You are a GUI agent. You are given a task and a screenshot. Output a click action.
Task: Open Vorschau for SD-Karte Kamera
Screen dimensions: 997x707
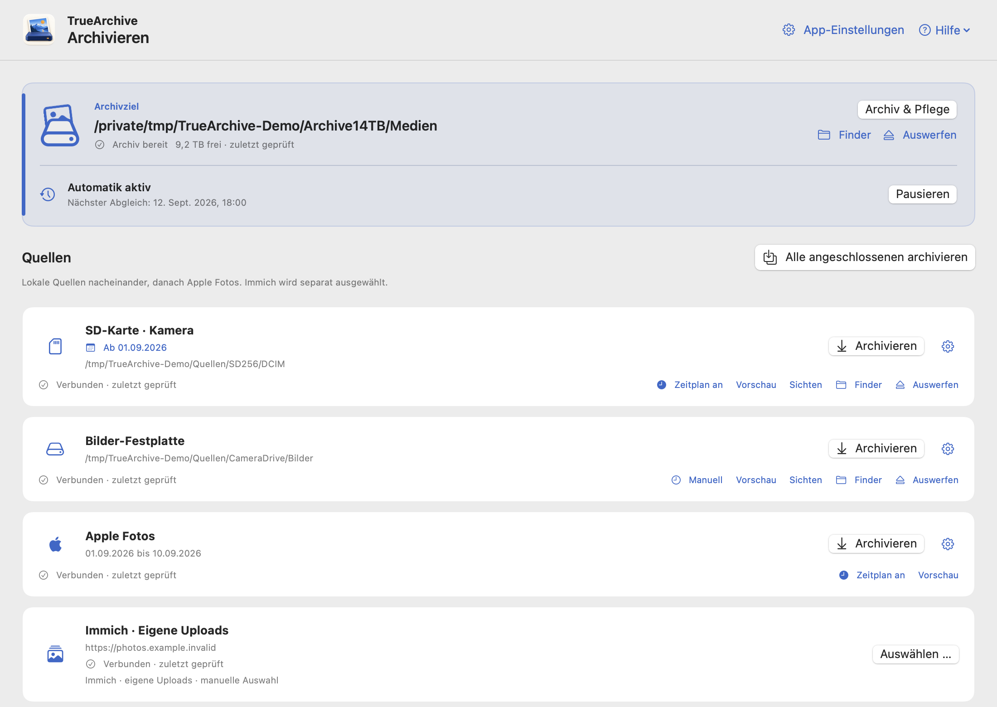pos(756,385)
